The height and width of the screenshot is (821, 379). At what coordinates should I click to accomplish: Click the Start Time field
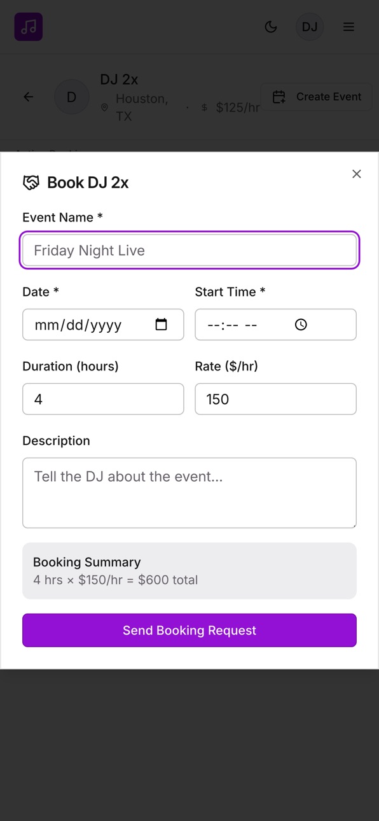tap(275, 325)
